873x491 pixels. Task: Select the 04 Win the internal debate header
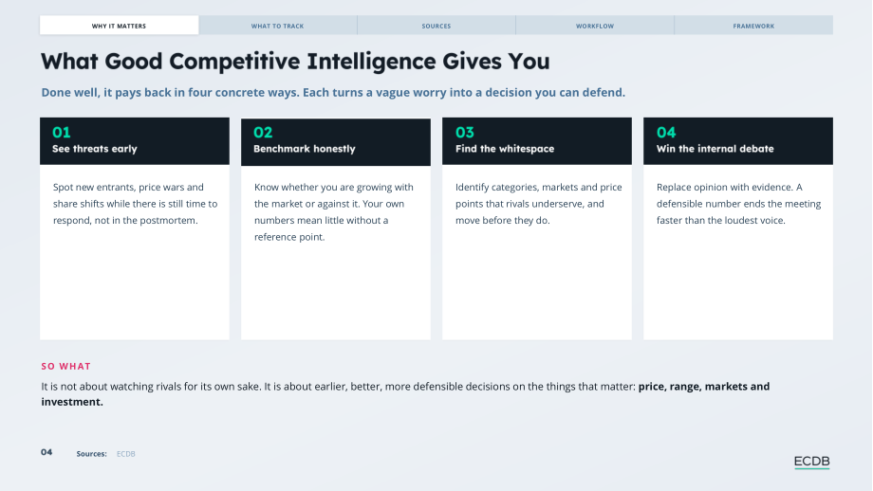738,141
